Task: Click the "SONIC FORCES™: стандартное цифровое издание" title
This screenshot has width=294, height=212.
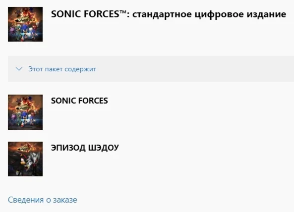Action: 169,14
